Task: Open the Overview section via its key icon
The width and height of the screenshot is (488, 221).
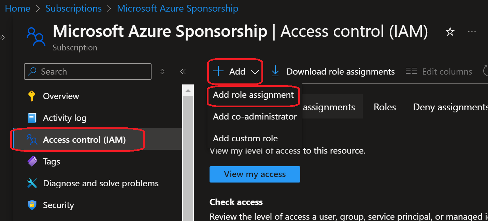Action: pos(32,96)
